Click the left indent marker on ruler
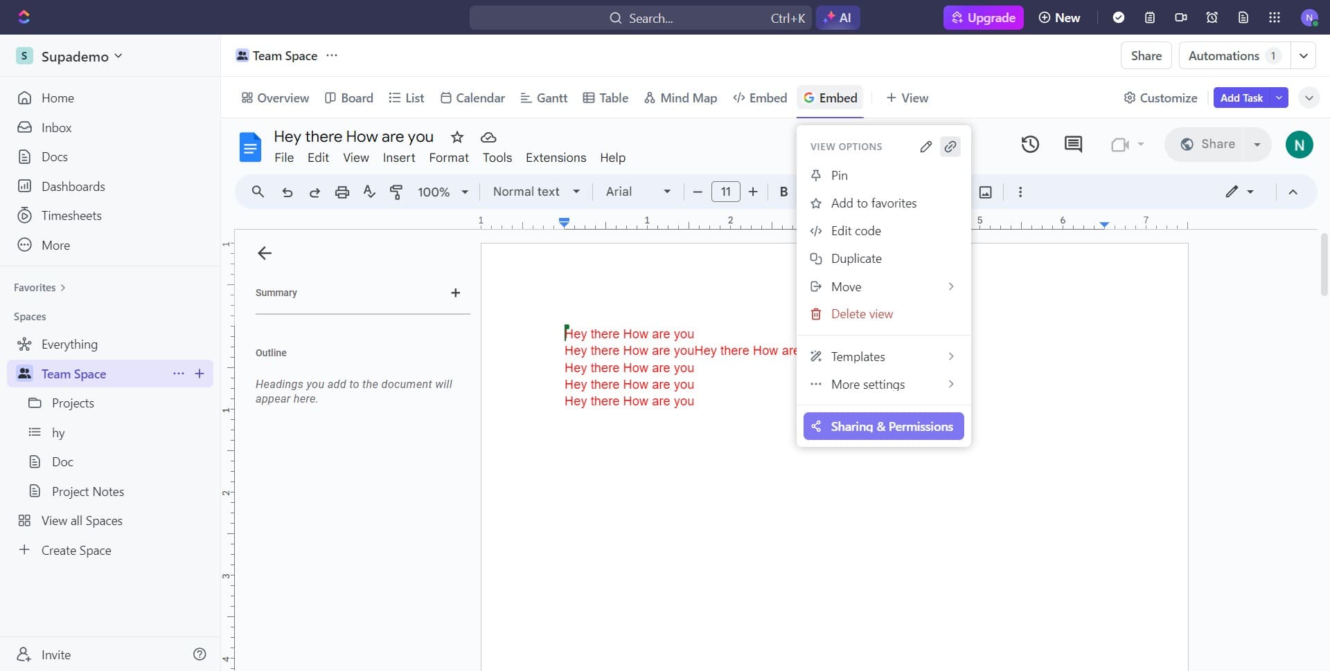This screenshot has width=1330, height=671. click(565, 223)
